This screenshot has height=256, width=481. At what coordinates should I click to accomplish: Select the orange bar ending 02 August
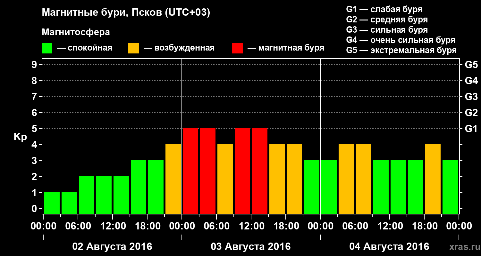(x=173, y=179)
